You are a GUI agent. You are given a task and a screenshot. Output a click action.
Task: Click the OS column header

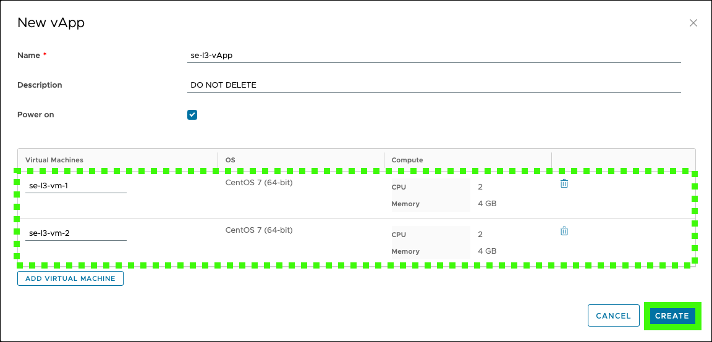tap(230, 160)
